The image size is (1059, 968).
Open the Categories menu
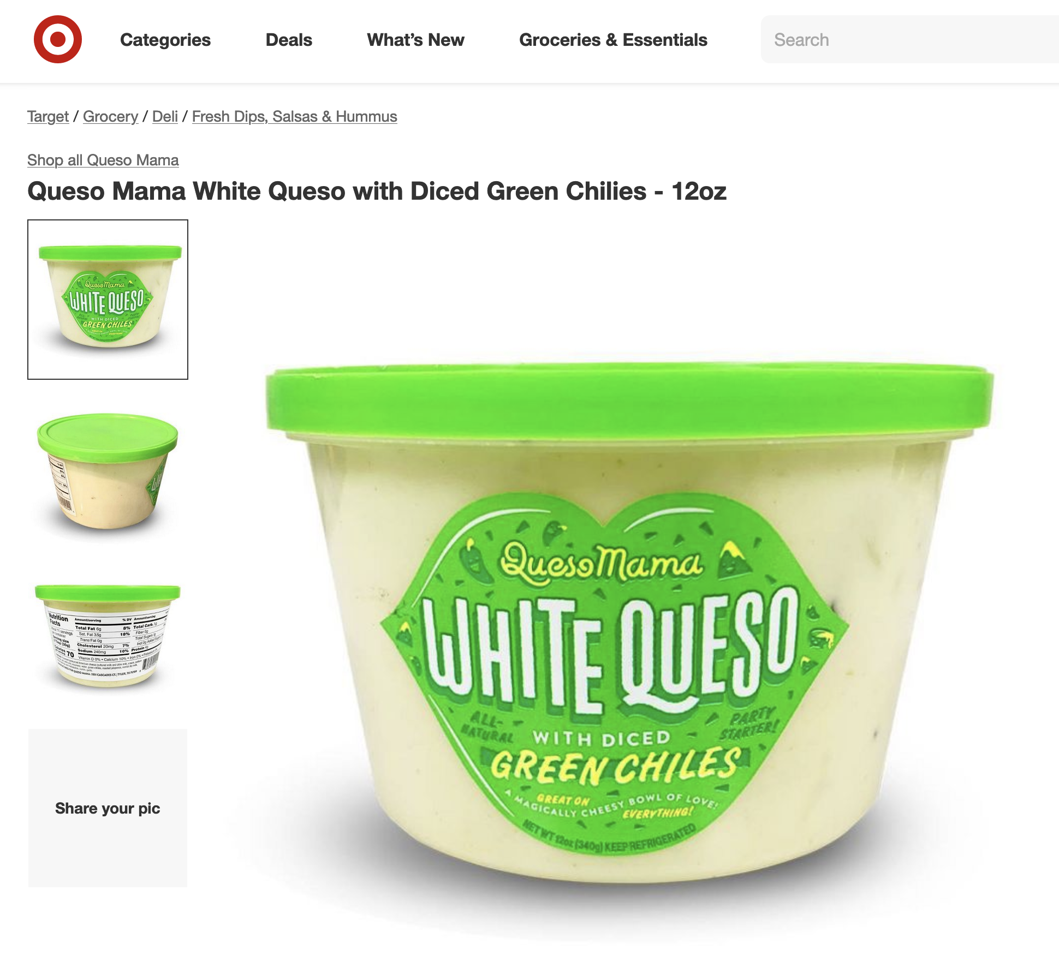tap(165, 40)
